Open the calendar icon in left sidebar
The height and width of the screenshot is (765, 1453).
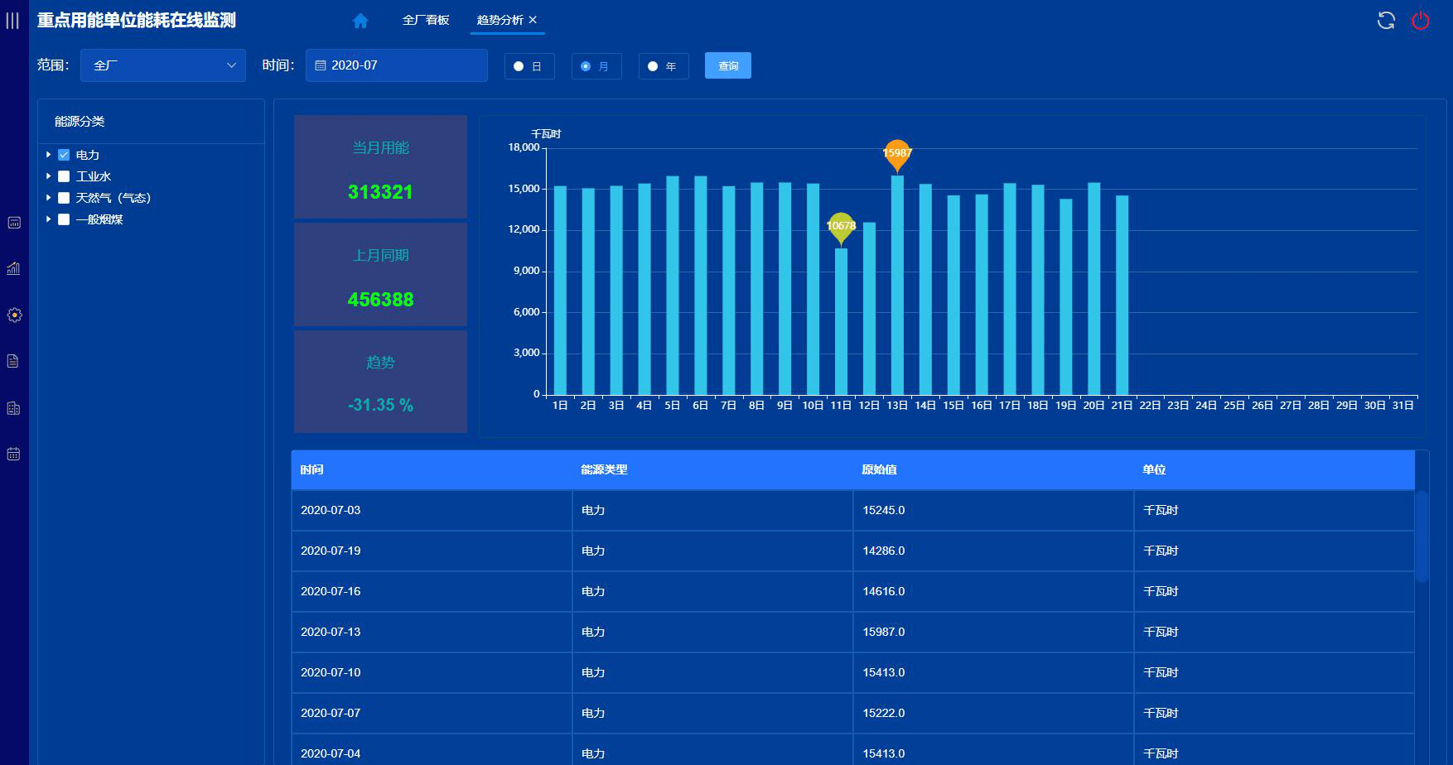click(13, 454)
